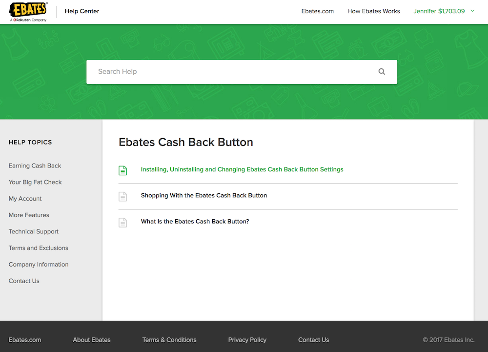
Task: Click the Ebates Cash Back Button page heading
Action: [x=186, y=142]
